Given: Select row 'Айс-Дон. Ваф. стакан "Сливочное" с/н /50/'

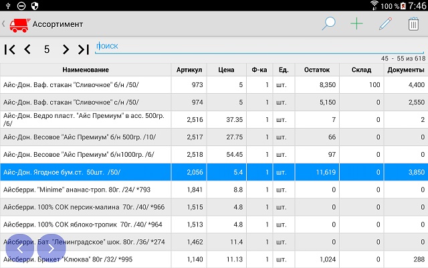Looking at the screenshot, I should pyautogui.click(x=214, y=103).
